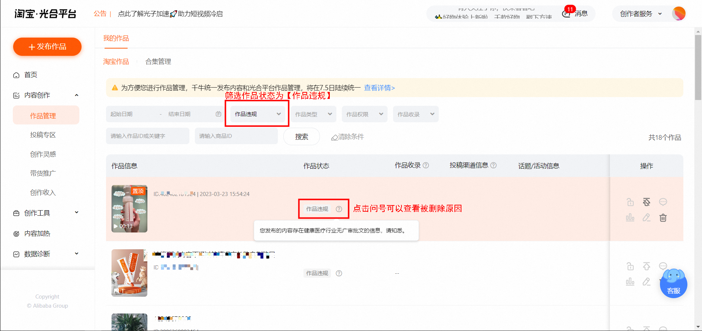Switch to the 合集管理 sub-tab
This screenshot has height=331, width=702.
(158, 62)
